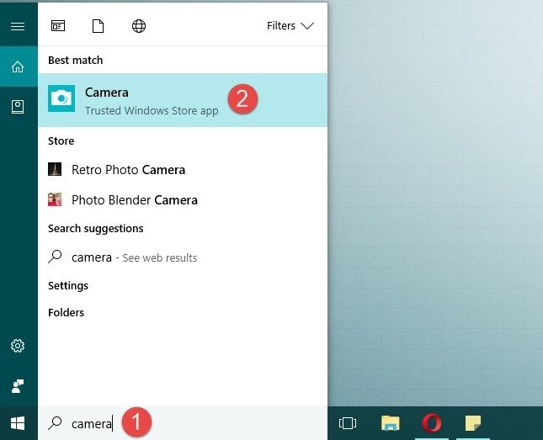
Task: Click the search box containing camera
Action: coord(183,423)
